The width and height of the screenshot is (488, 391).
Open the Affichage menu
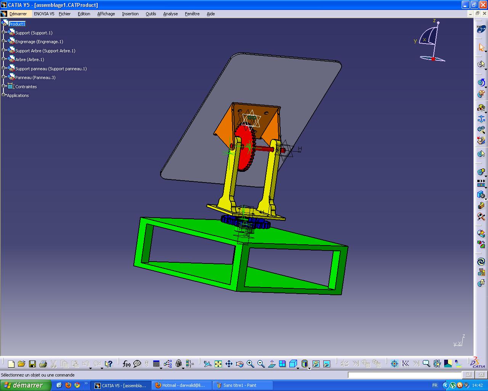pyautogui.click(x=106, y=14)
